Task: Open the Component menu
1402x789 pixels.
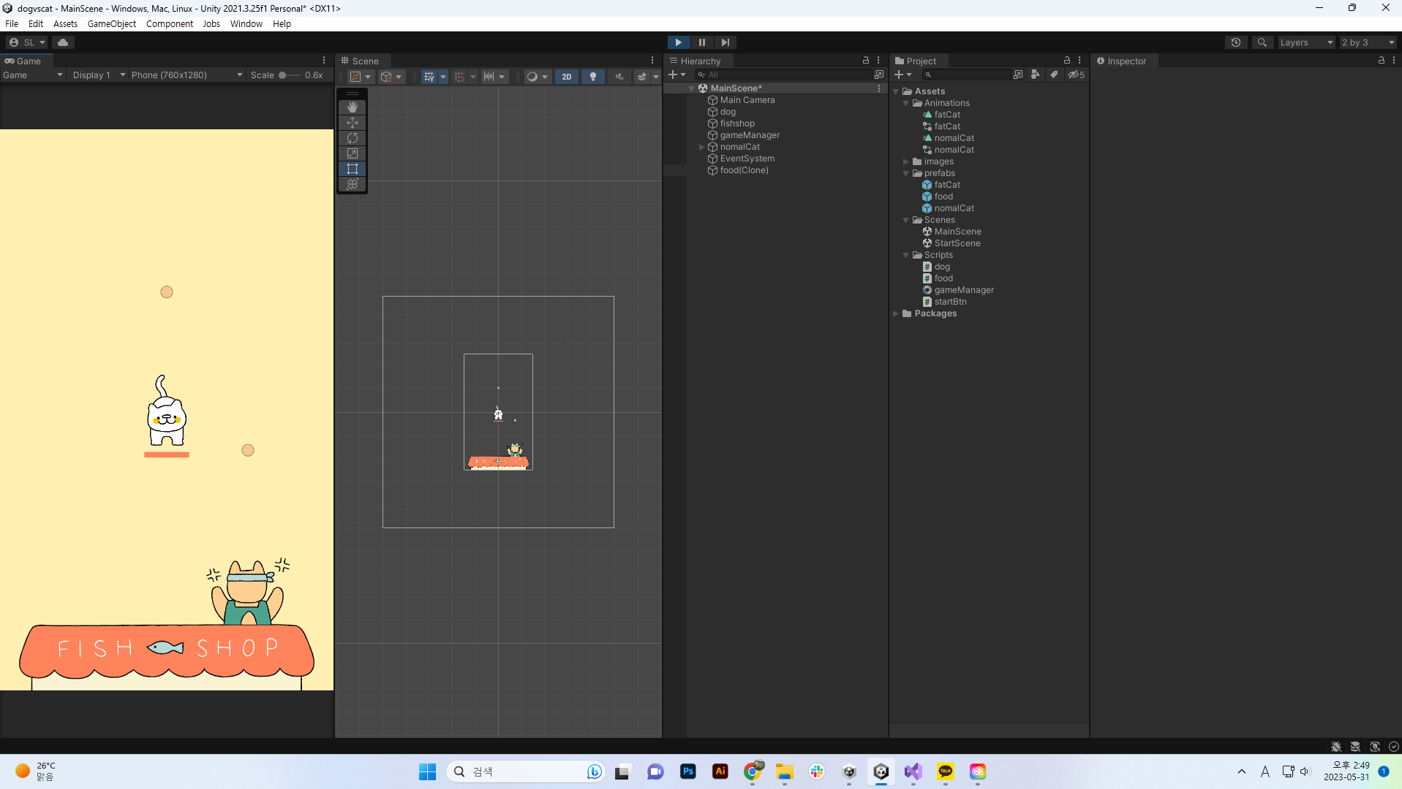Action: (x=170, y=24)
